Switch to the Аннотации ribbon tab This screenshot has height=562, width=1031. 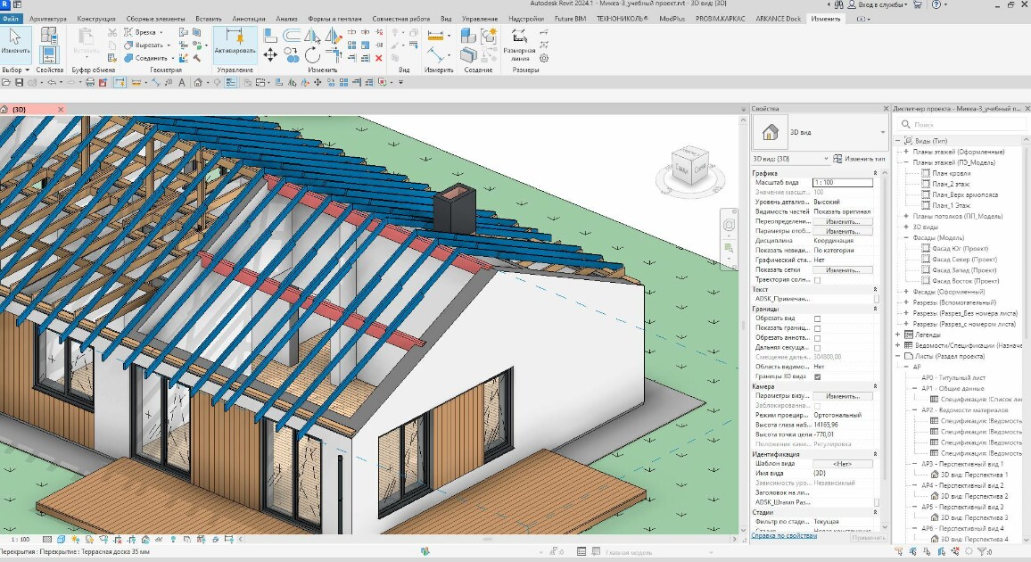[x=249, y=19]
